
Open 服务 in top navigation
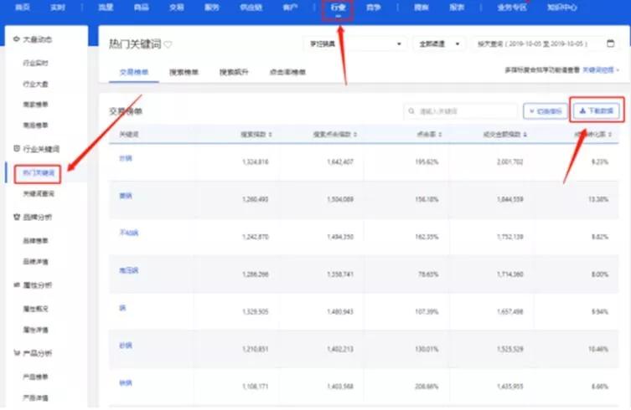click(x=212, y=8)
